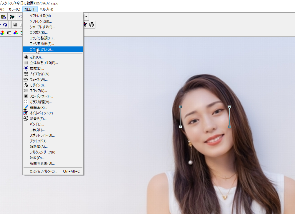The height and width of the screenshot is (214, 295).
Task: Apply スポットライト(U)... effect
Action: pyautogui.click(x=53, y=136)
